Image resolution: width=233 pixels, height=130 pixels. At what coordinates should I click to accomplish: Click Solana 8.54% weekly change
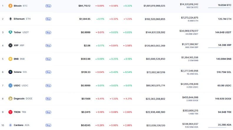tap(128, 72)
